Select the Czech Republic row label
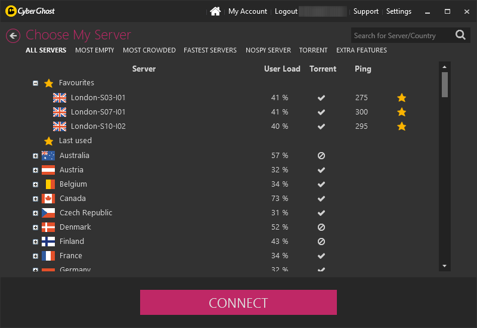 (86, 213)
